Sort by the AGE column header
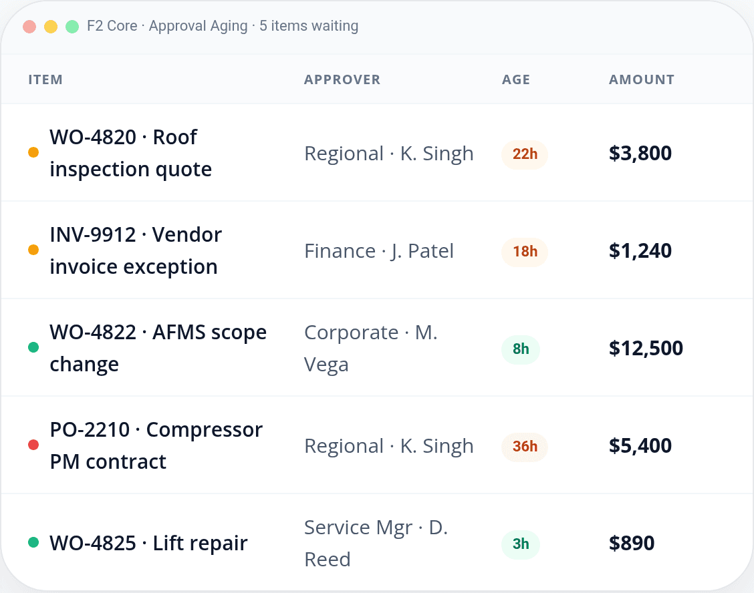Screen dimensions: 754x593 (515, 79)
